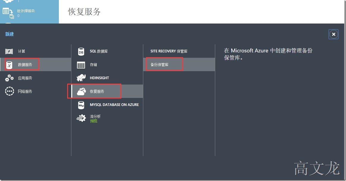Viewport: 346px width, 181px height.
Task: Click the batch service icon in sidebar
Action: [8, 13]
